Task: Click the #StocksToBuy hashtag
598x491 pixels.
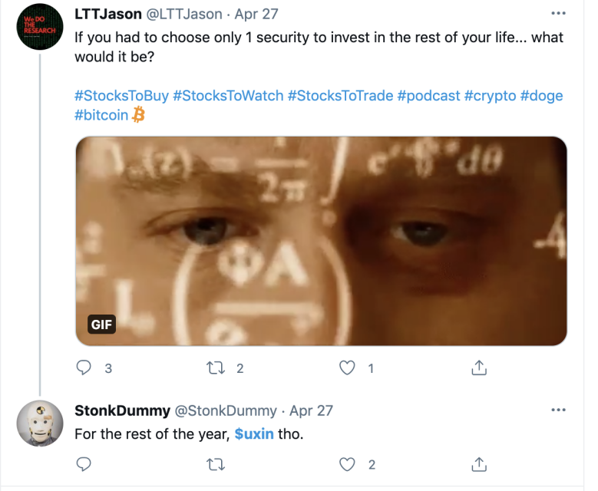Action: pos(121,96)
